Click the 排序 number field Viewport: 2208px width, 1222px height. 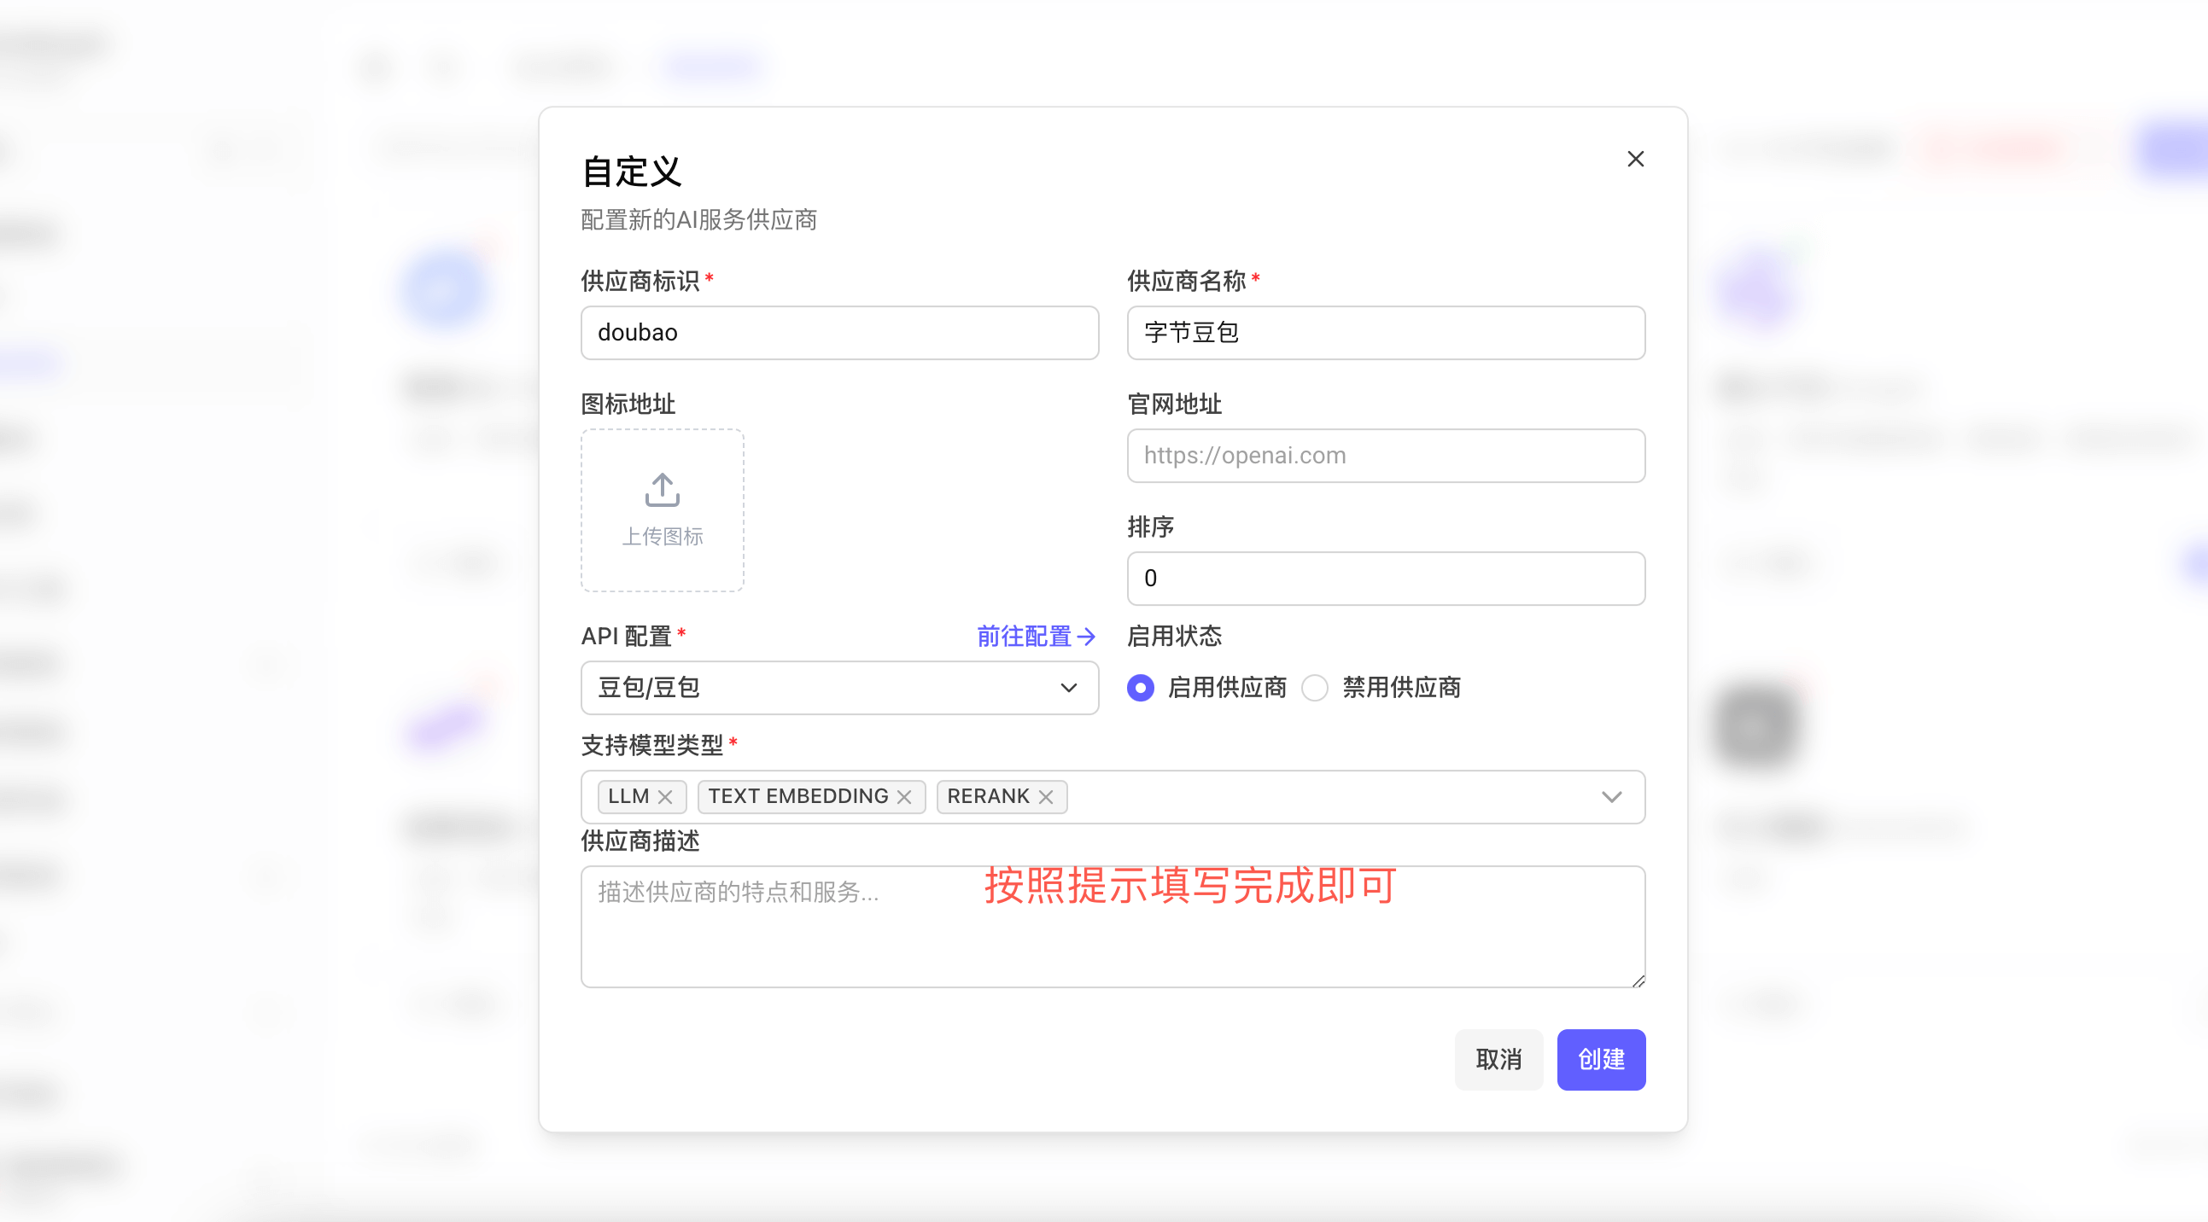coord(1385,579)
